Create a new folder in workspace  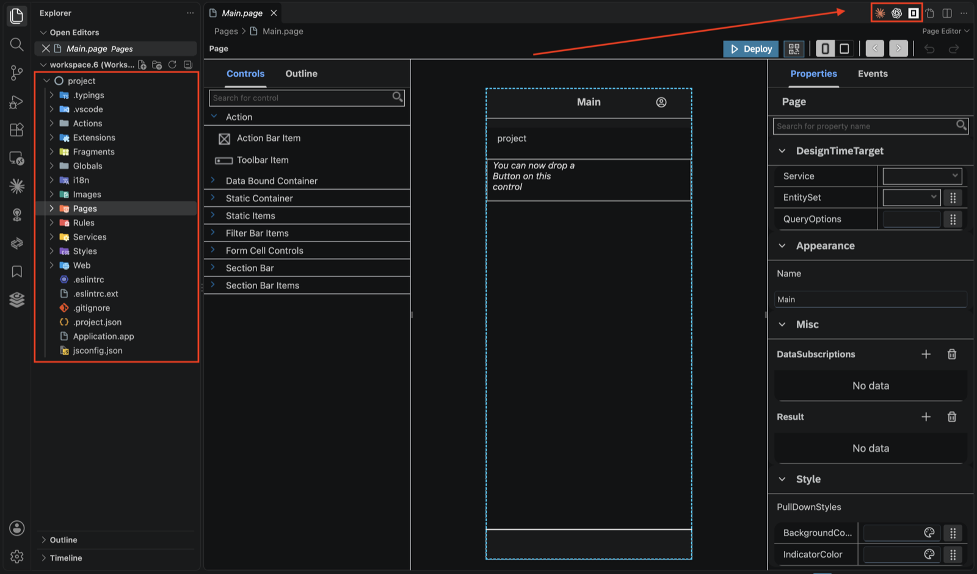[x=157, y=65]
